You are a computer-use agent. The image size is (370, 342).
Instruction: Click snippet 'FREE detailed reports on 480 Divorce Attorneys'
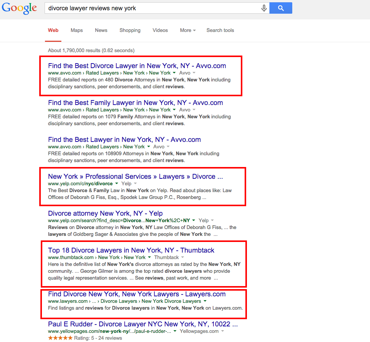pyautogui.click(x=139, y=83)
